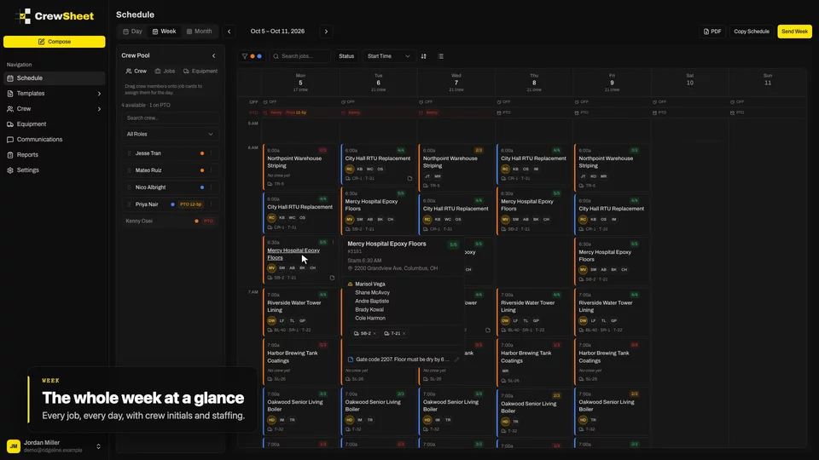The image size is (819, 460).
Task: Select Kenny Osei in crew pool
Action: pos(170,221)
